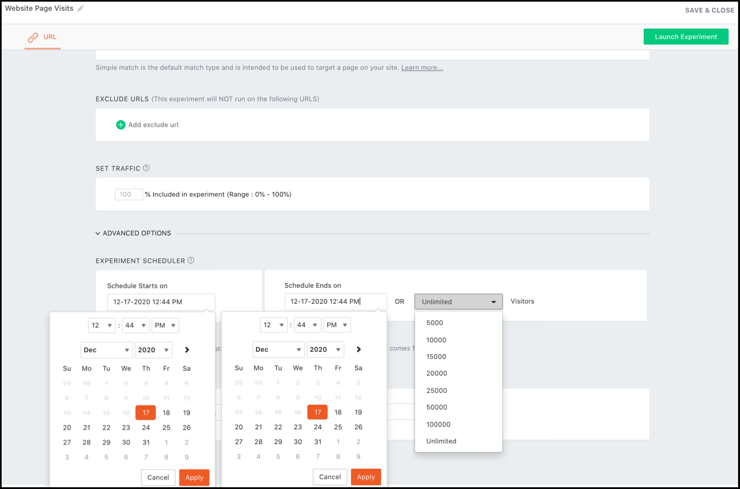Image resolution: width=740 pixels, height=489 pixels.
Task: Click the Launch Experiment button
Action: point(686,37)
